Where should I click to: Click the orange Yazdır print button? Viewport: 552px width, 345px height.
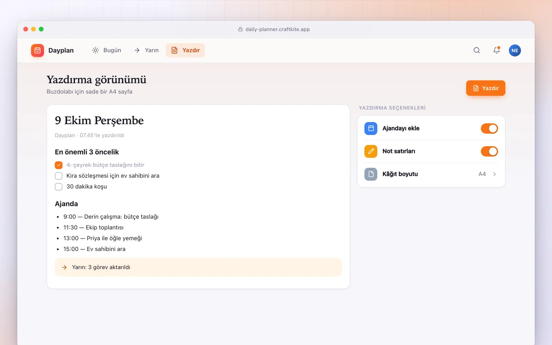click(486, 88)
